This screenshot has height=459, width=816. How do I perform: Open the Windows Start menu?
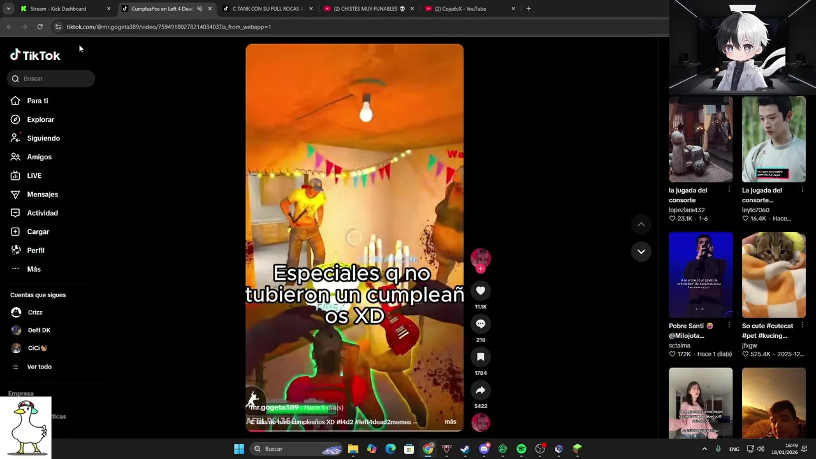pos(239,449)
